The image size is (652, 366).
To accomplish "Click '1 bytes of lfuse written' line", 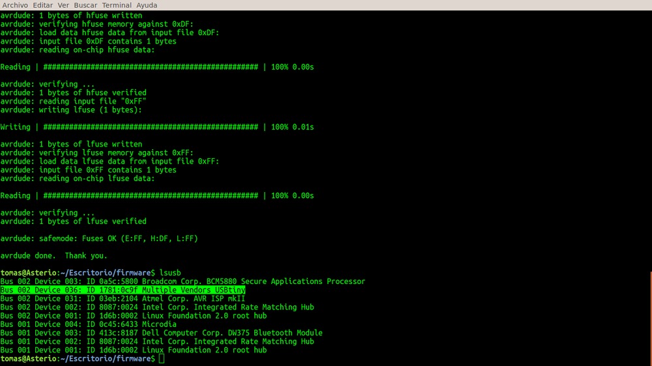I will 71,144.
